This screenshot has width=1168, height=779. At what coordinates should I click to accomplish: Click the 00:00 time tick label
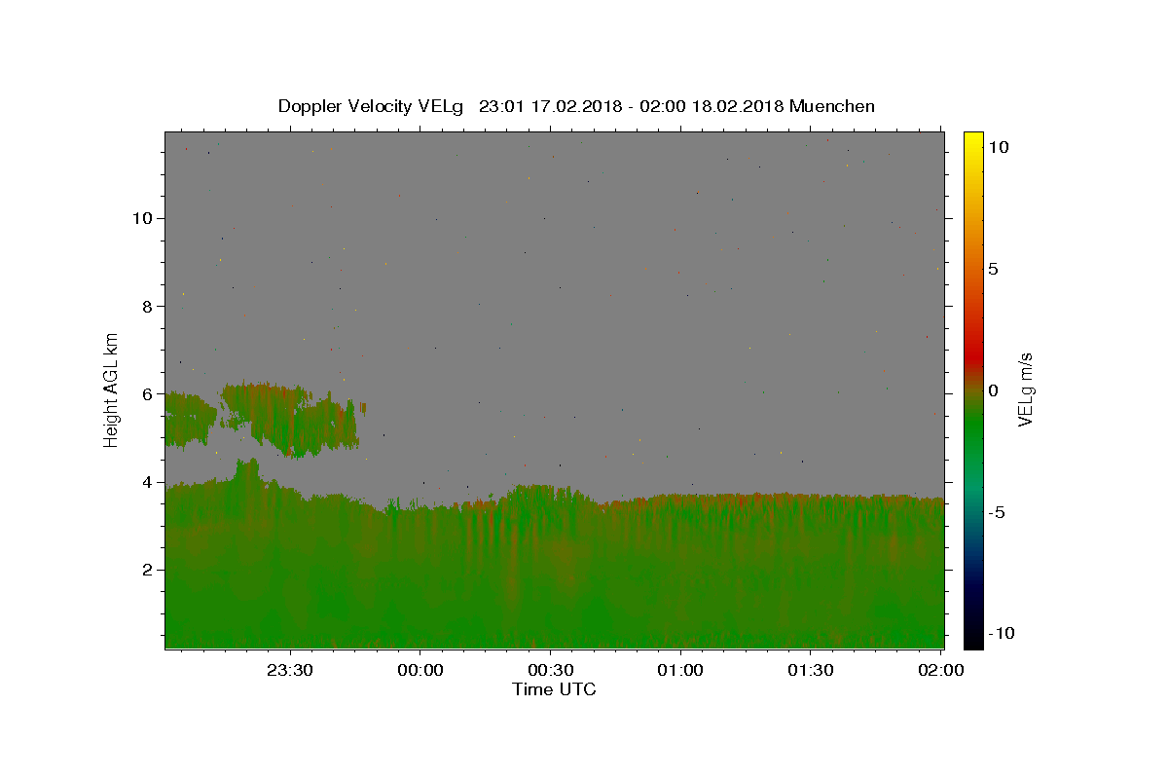point(420,670)
